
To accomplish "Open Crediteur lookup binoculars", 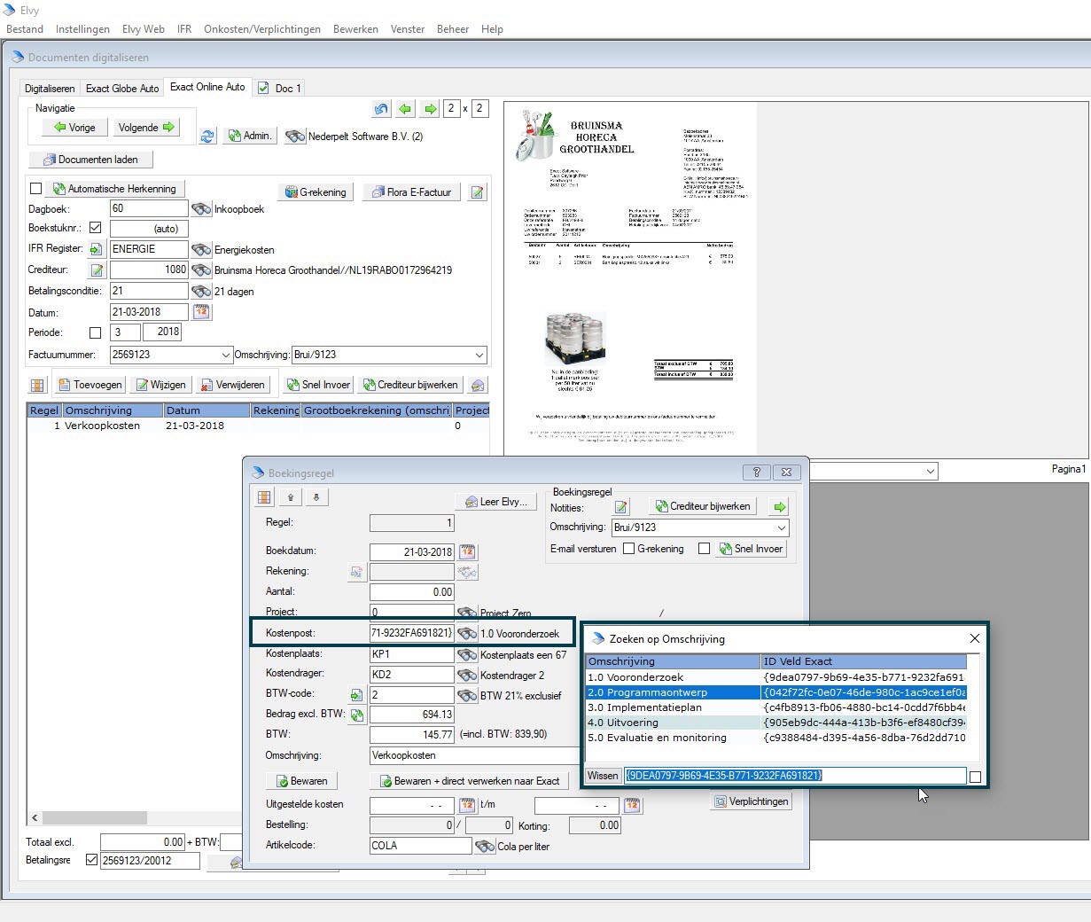I will 201,270.
